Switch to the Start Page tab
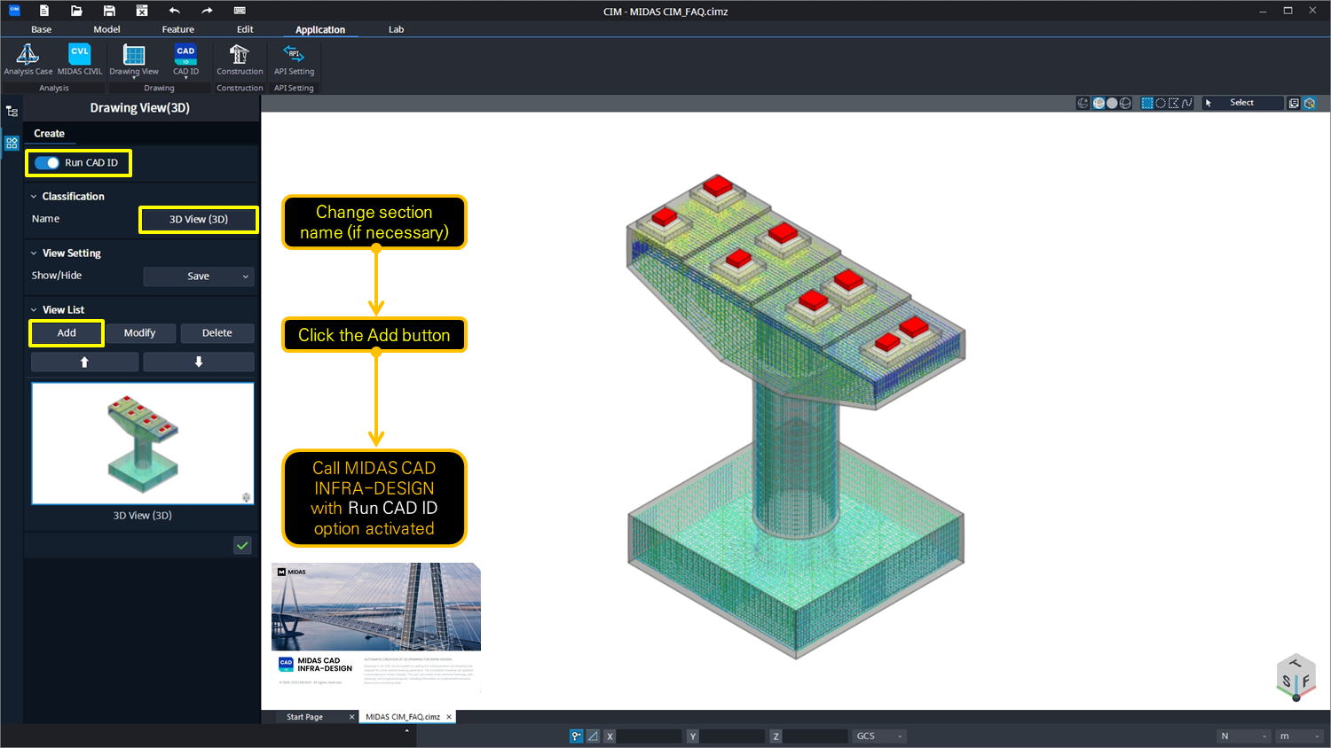 304,717
